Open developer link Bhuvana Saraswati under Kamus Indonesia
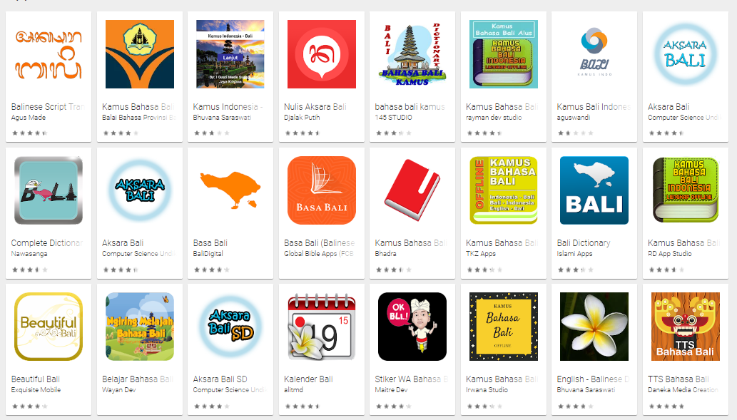The height and width of the screenshot is (420, 737). tap(222, 118)
